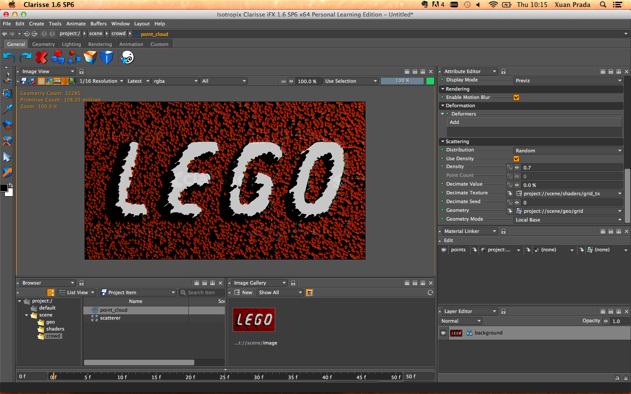Click the orange frame icon beside Show All

[x=309, y=292]
